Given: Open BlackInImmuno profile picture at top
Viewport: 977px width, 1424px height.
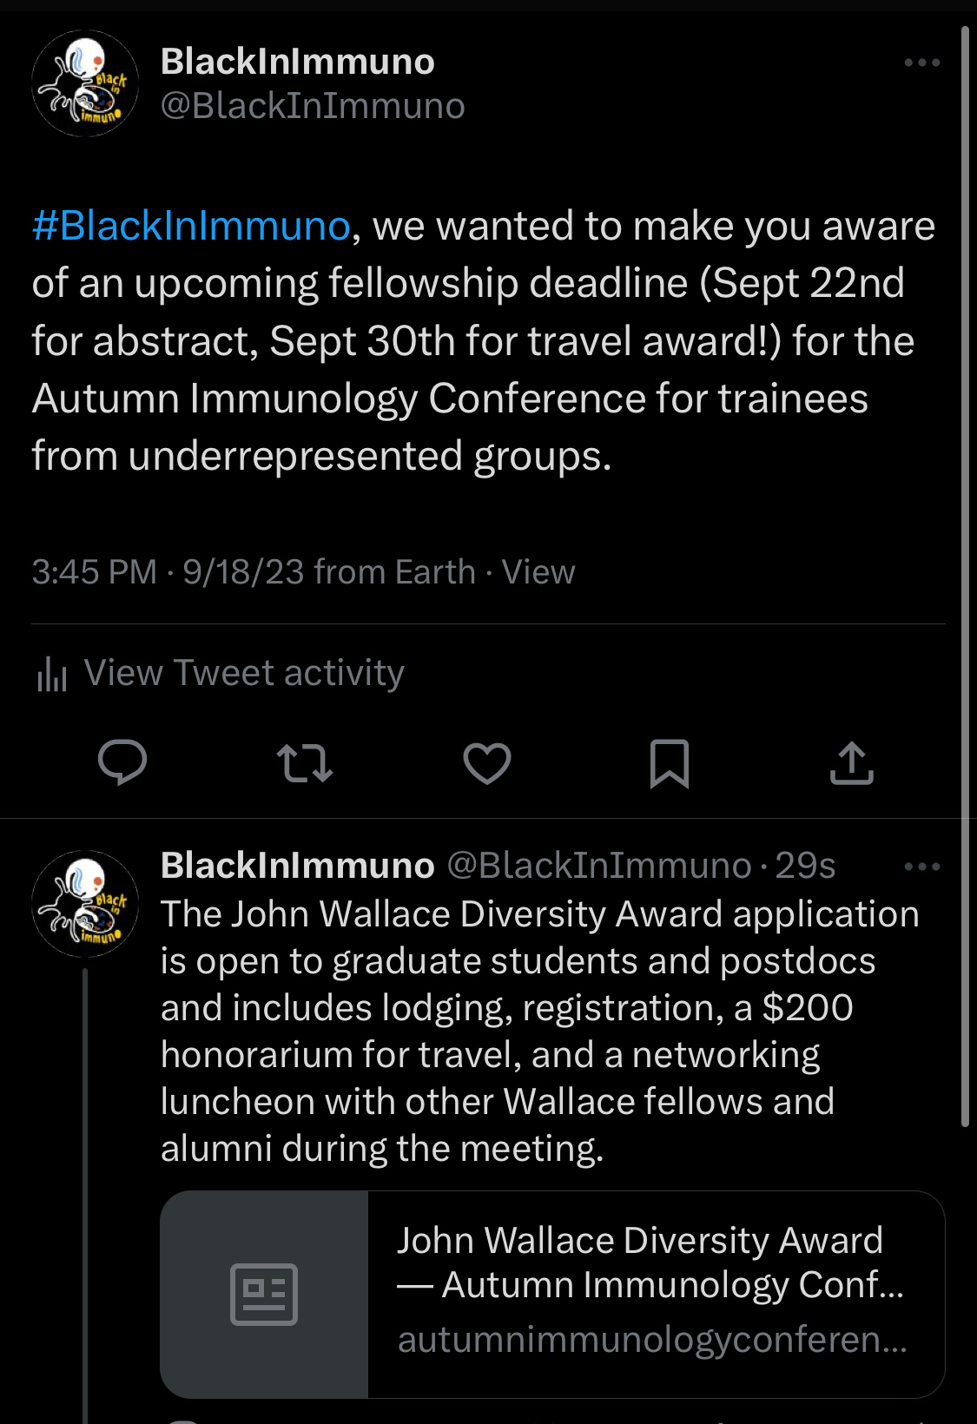Looking at the screenshot, I should point(85,83).
